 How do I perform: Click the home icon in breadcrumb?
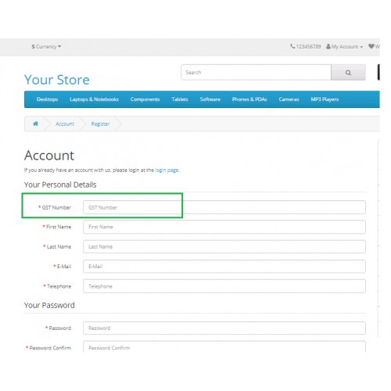[36, 124]
